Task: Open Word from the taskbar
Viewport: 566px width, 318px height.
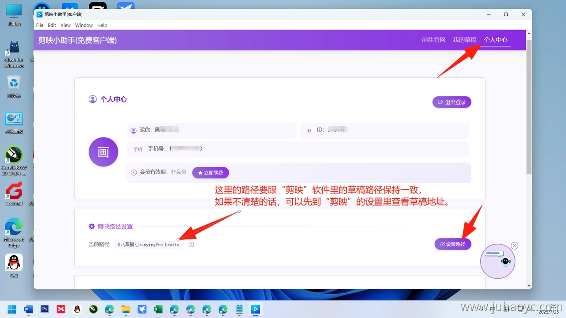Action: (28, 309)
